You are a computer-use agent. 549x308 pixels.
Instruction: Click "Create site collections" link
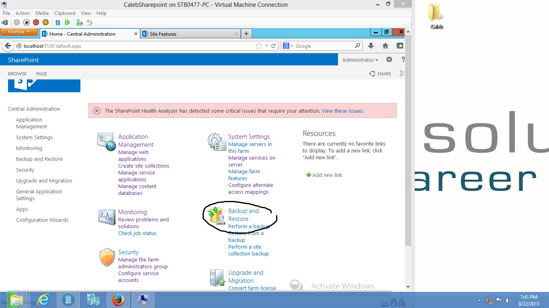tap(143, 166)
